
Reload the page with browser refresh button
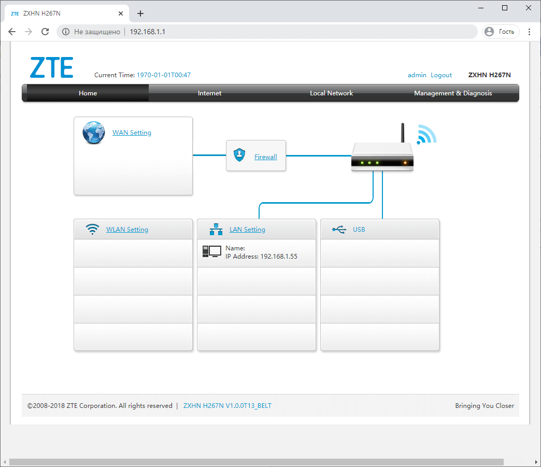pyautogui.click(x=45, y=32)
